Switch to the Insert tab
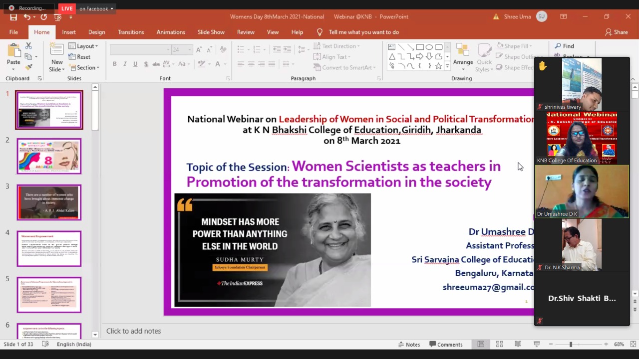639x359 pixels. tap(69, 32)
